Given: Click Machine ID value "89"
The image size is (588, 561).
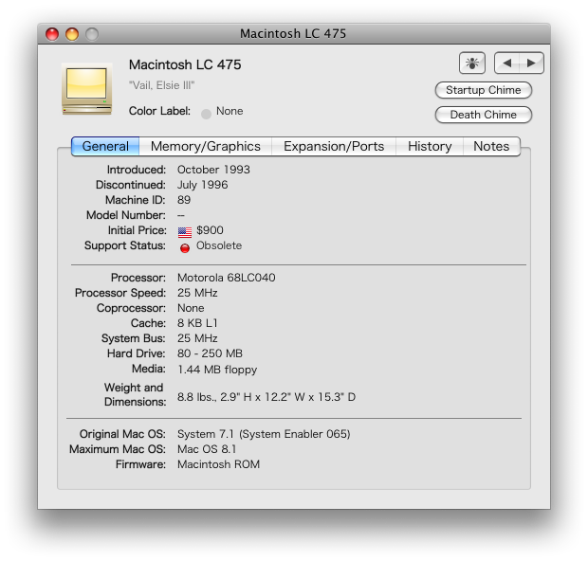Looking at the screenshot, I should point(184,200).
